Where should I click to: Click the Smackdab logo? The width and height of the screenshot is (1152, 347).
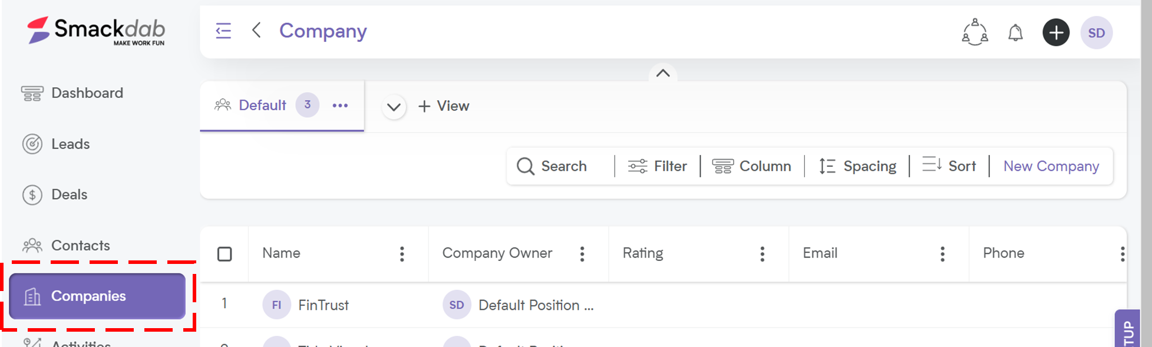96,31
